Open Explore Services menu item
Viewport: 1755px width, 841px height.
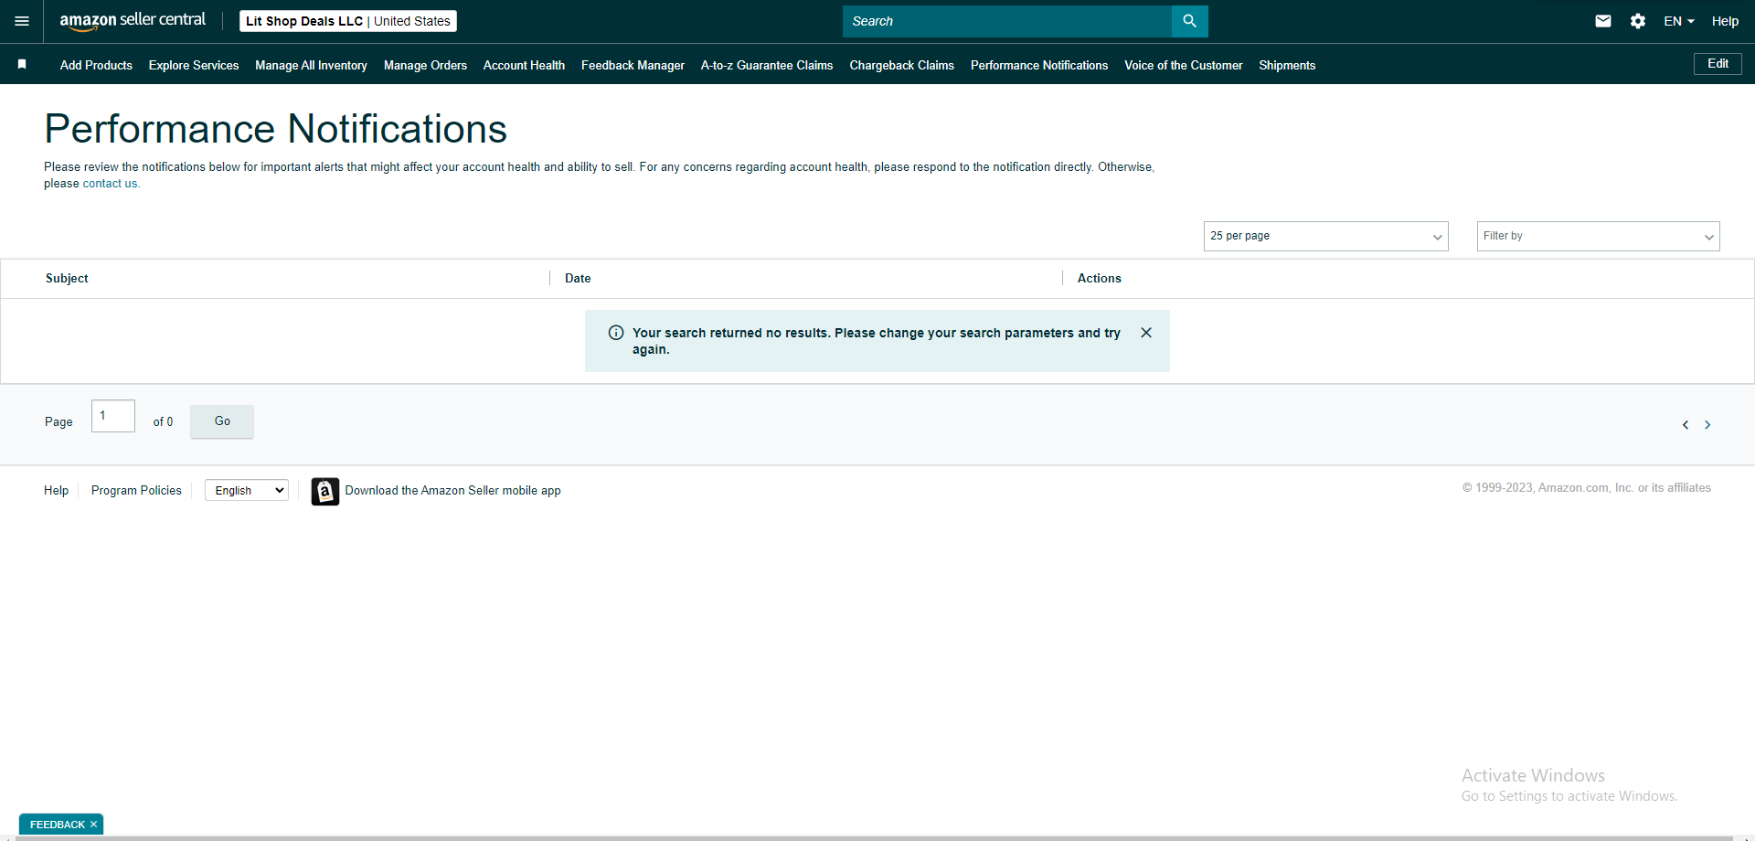[194, 65]
